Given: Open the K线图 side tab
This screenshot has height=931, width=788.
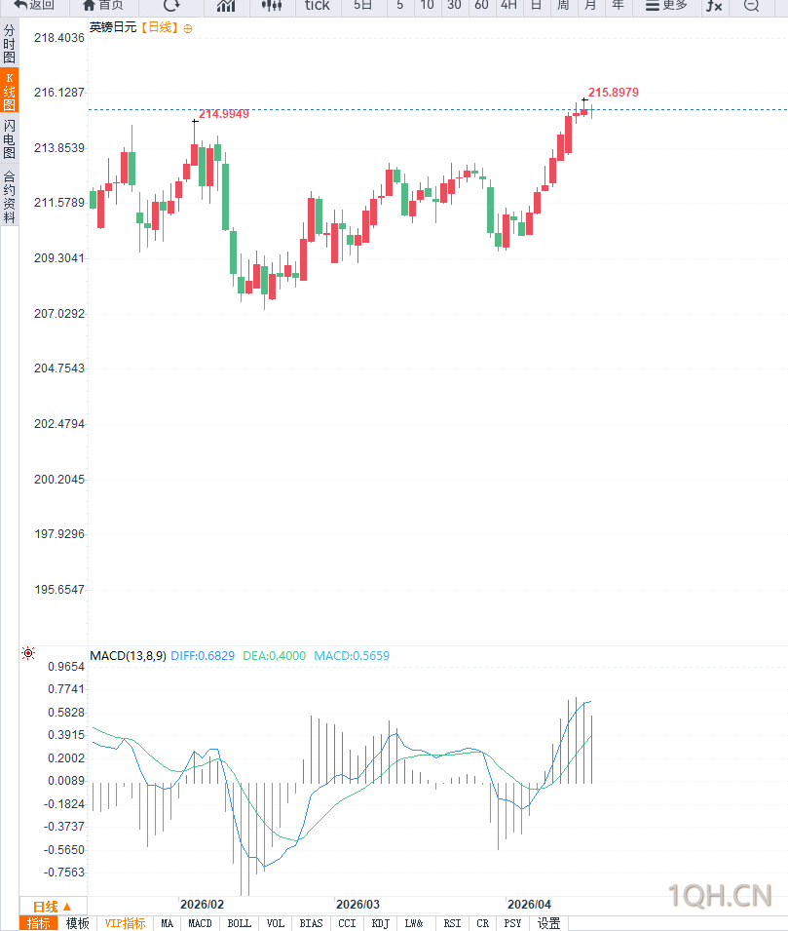Looking at the screenshot, I should coord(9,91).
